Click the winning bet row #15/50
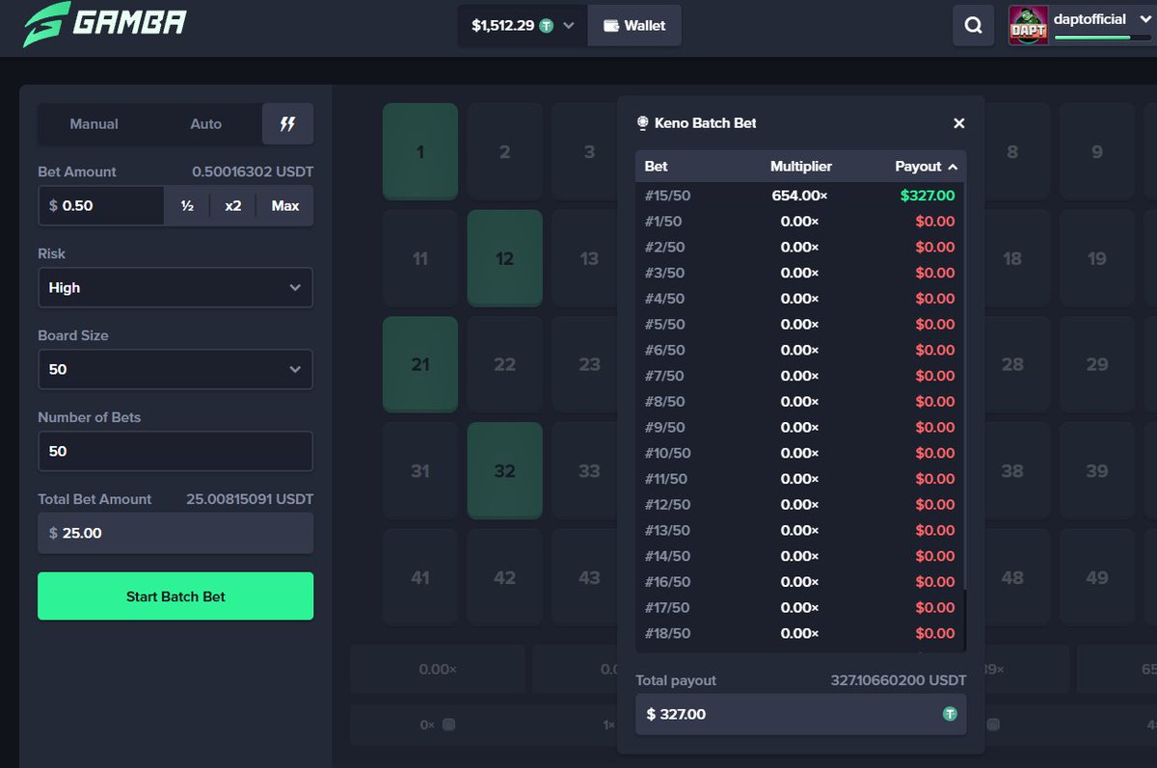The height and width of the screenshot is (768, 1157). pos(799,196)
